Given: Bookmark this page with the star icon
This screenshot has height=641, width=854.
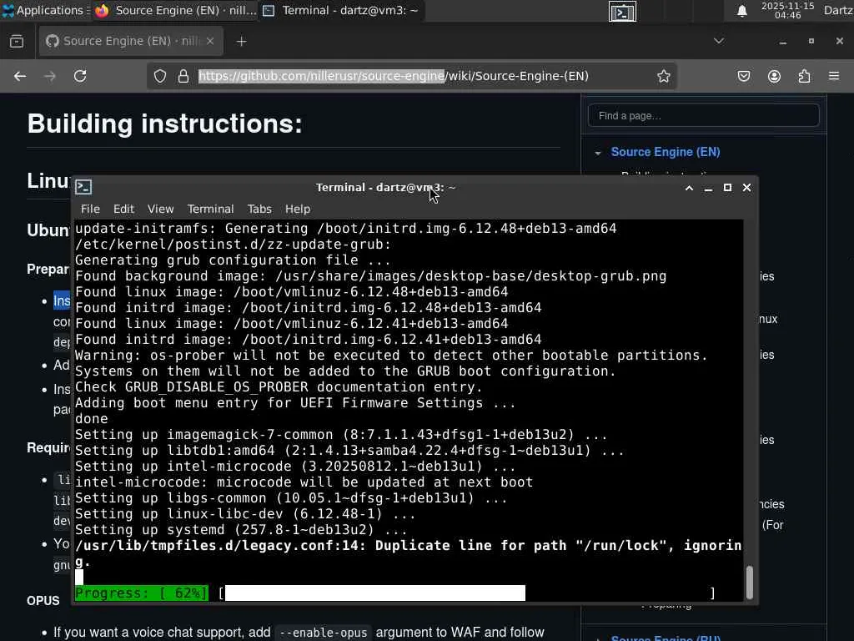Looking at the screenshot, I should click(x=663, y=76).
